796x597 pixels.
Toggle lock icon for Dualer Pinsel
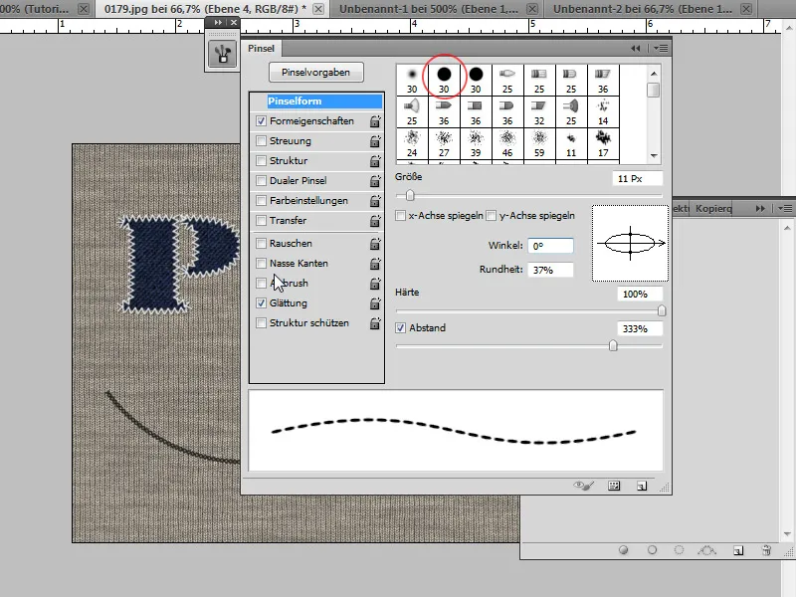click(375, 181)
